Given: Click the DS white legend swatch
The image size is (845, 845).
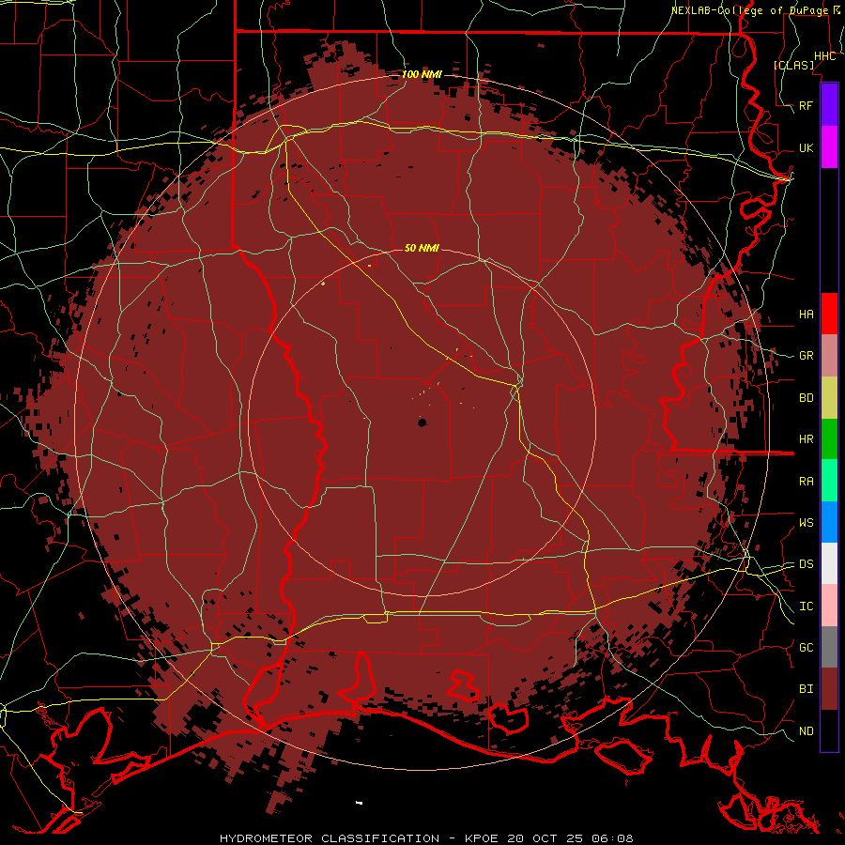Looking at the screenshot, I should click(829, 563).
